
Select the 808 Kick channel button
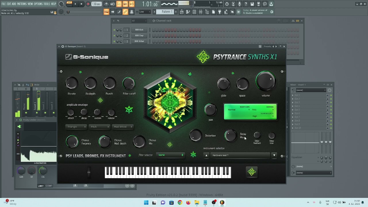pos(139,30)
